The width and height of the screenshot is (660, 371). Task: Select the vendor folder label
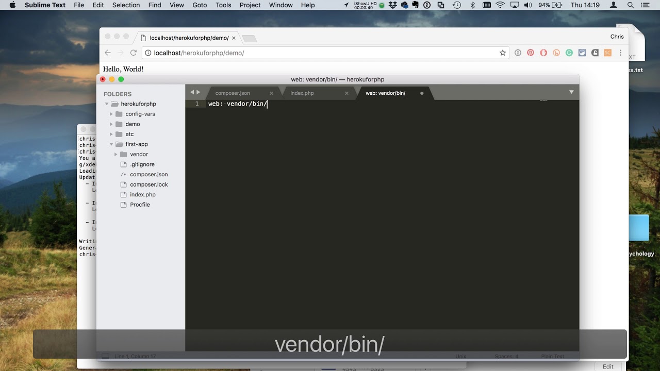pyautogui.click(x=139, y=154)
